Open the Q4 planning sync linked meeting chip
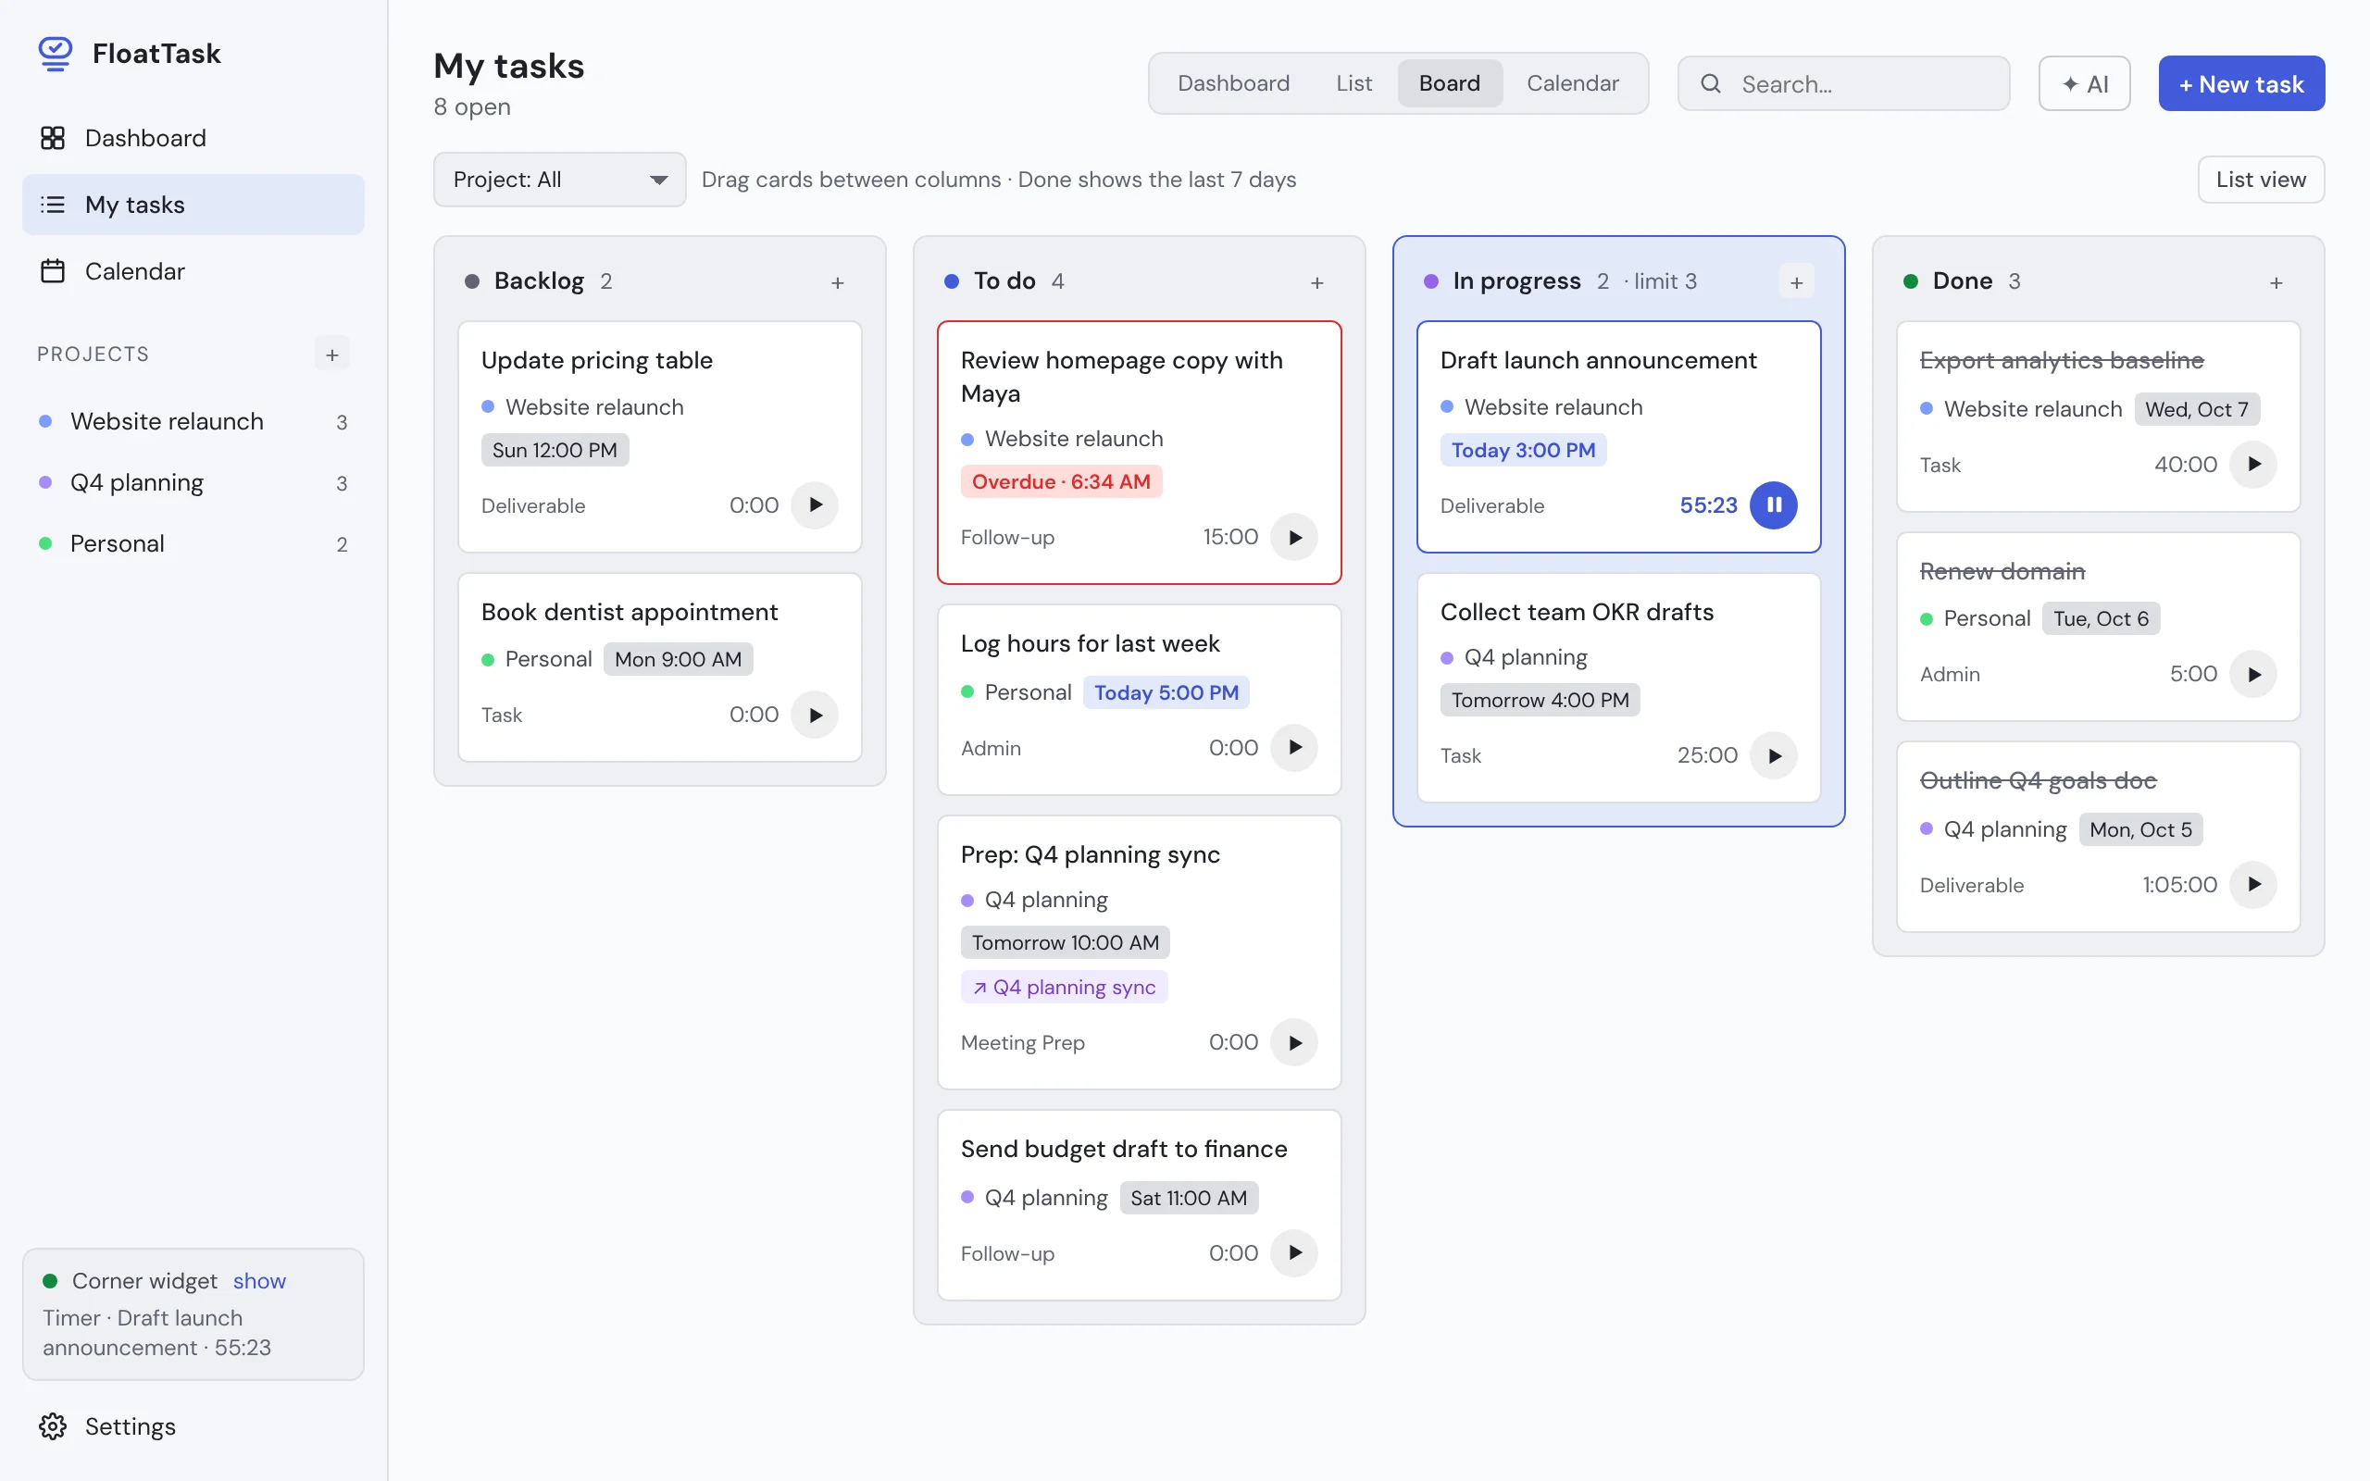Image resolution: width=2370 pixels, height=1481 pixels. coord(1065,987)
